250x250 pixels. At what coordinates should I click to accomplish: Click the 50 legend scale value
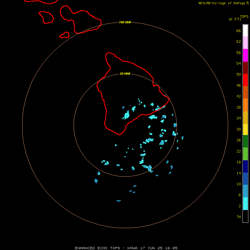coord(239,74)
